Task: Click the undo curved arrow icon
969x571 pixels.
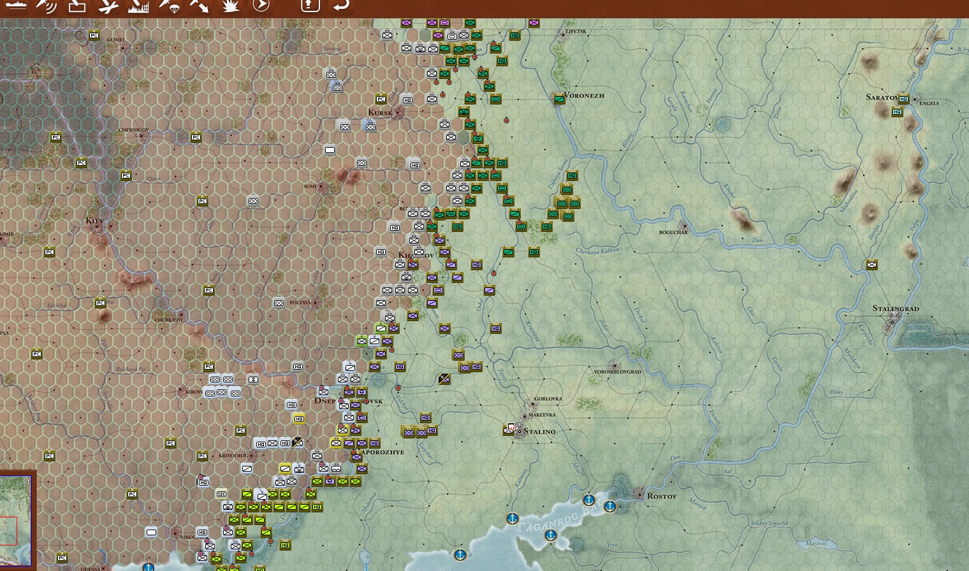Action: (x=341, y=5)
